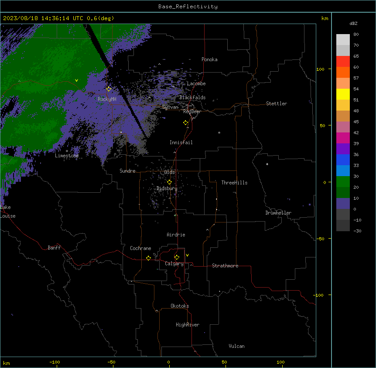Image resolution: width=376 pixels, height=368 pixels.
Task: Click the Innisfail label
Action: (181, 142)
